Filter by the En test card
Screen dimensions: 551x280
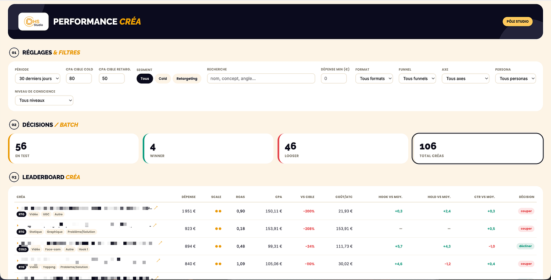(73, 149)
